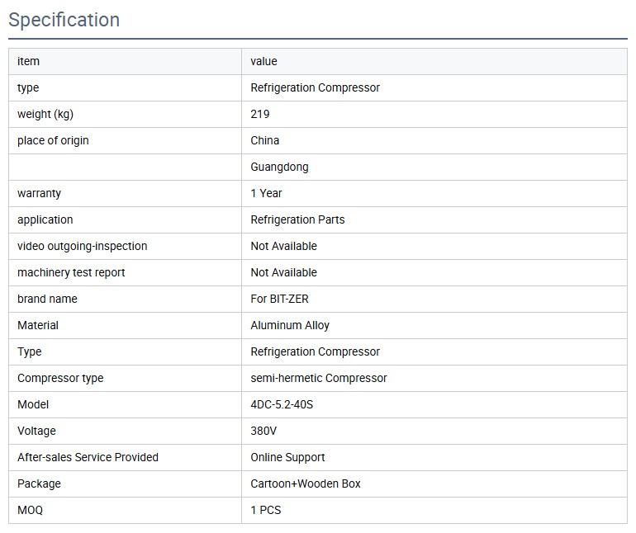Select the China origin value
Screen dimensions: 636x533
pyautogui.click(x=265, y=140)
